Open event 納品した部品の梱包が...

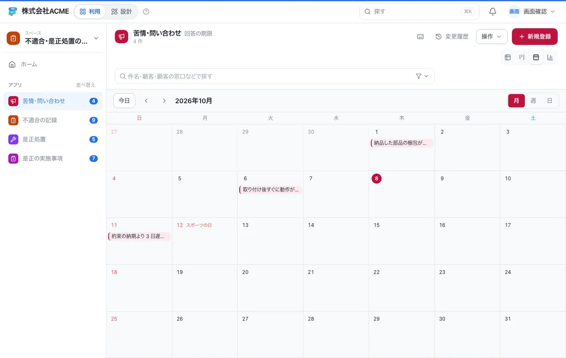coord(402,143)
